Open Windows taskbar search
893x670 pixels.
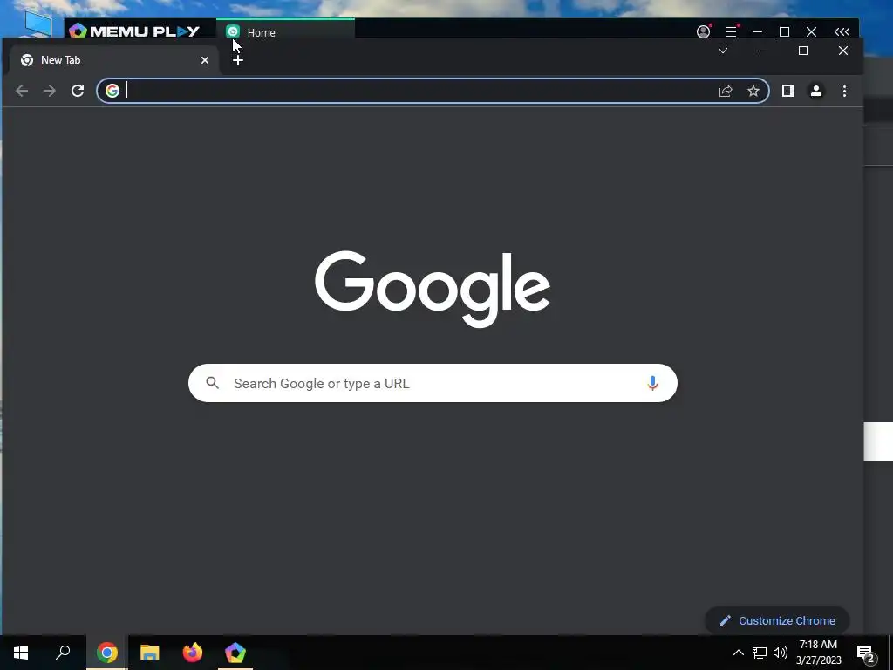(x=63, y=653)
